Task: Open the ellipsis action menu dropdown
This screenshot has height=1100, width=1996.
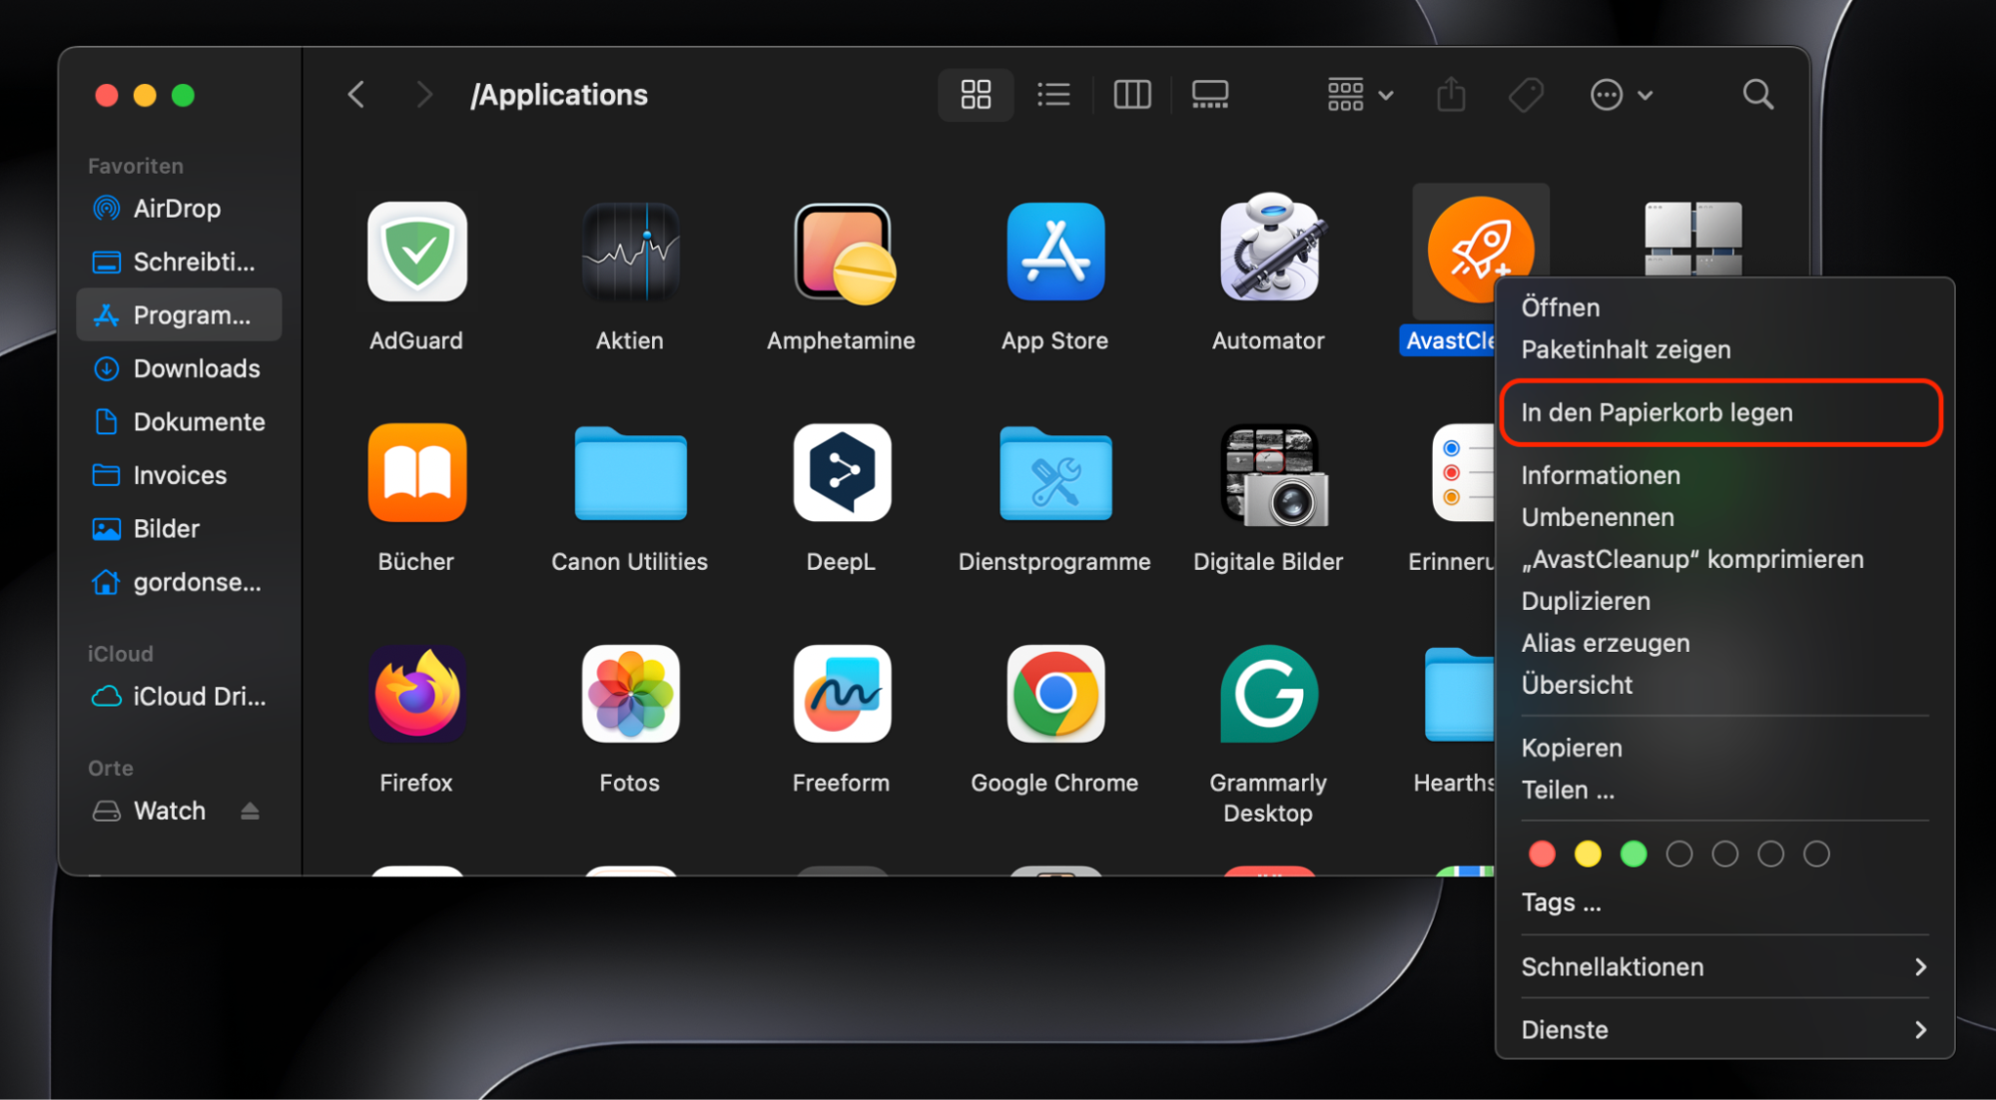Action: click(1621, 95)
